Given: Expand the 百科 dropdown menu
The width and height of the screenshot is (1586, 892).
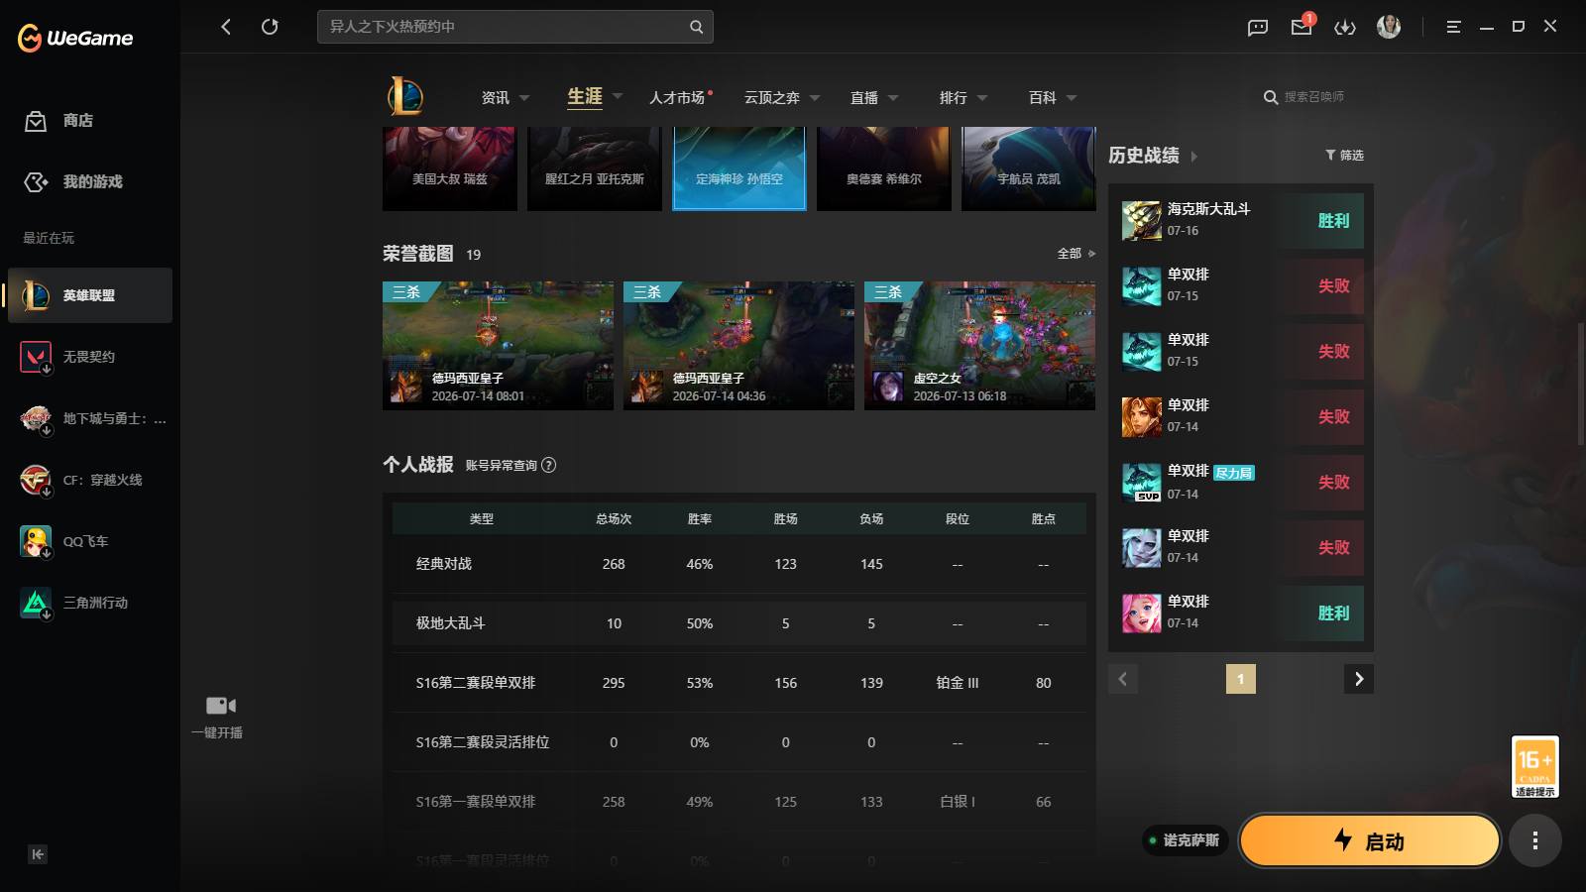Looking at the screenshot, I should [1072, 98].
